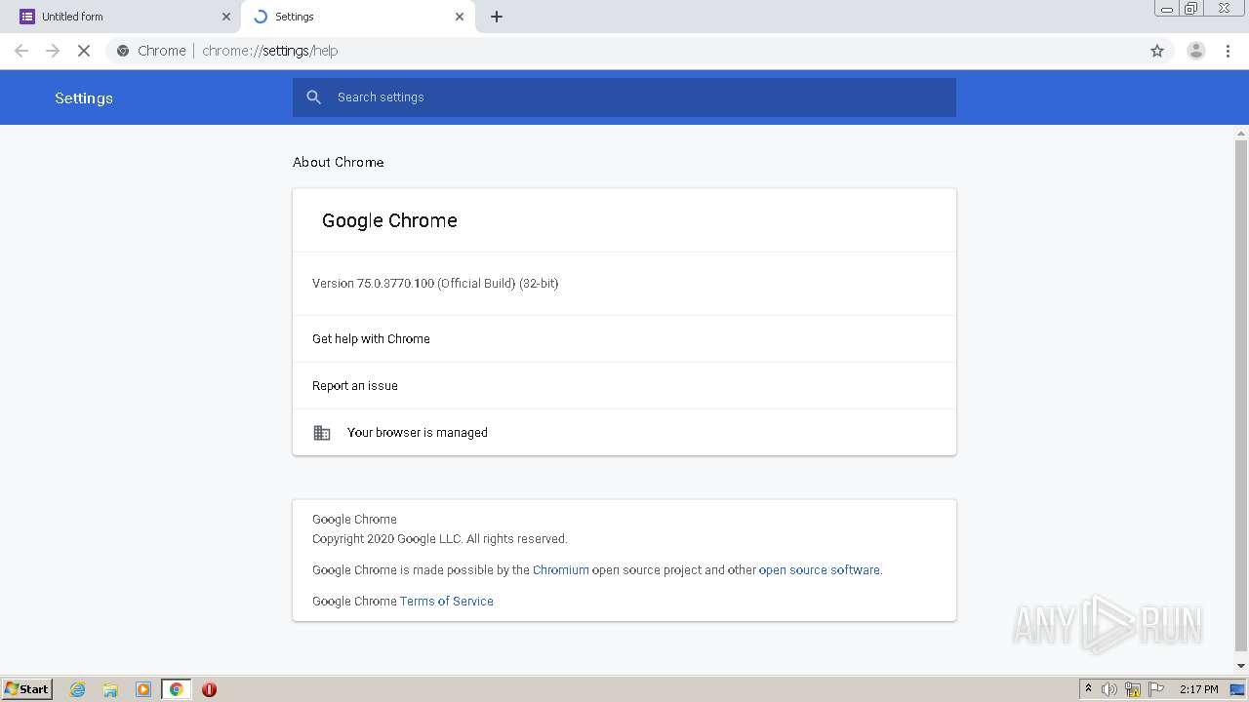The width and height of the screenshot is (1249, 702).
Task: Open the Windows Start menu
Action: pos(27,689)
